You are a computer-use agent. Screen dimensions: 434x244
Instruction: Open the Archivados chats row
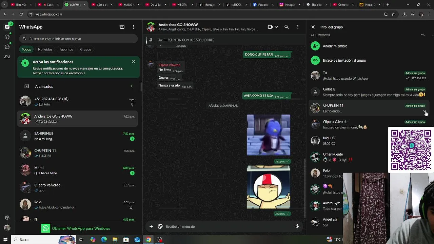[x=78, y=86]
